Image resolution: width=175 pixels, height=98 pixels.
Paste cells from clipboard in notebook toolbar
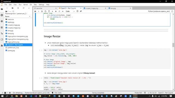pyautogui.click(x=49, y=11)
